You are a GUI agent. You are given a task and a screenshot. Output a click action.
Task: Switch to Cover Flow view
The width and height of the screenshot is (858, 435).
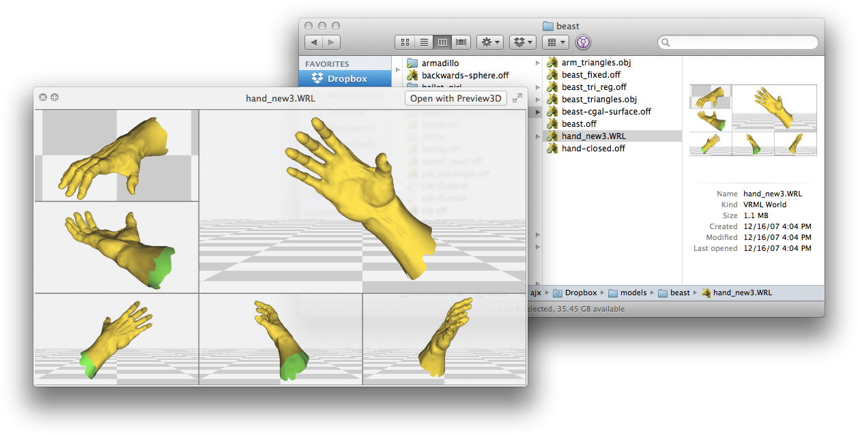coord(461,42)
